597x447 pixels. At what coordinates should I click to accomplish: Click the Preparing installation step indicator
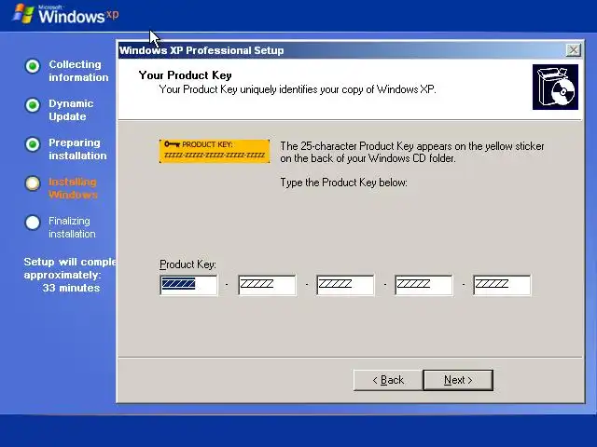[x=33, y=144]
